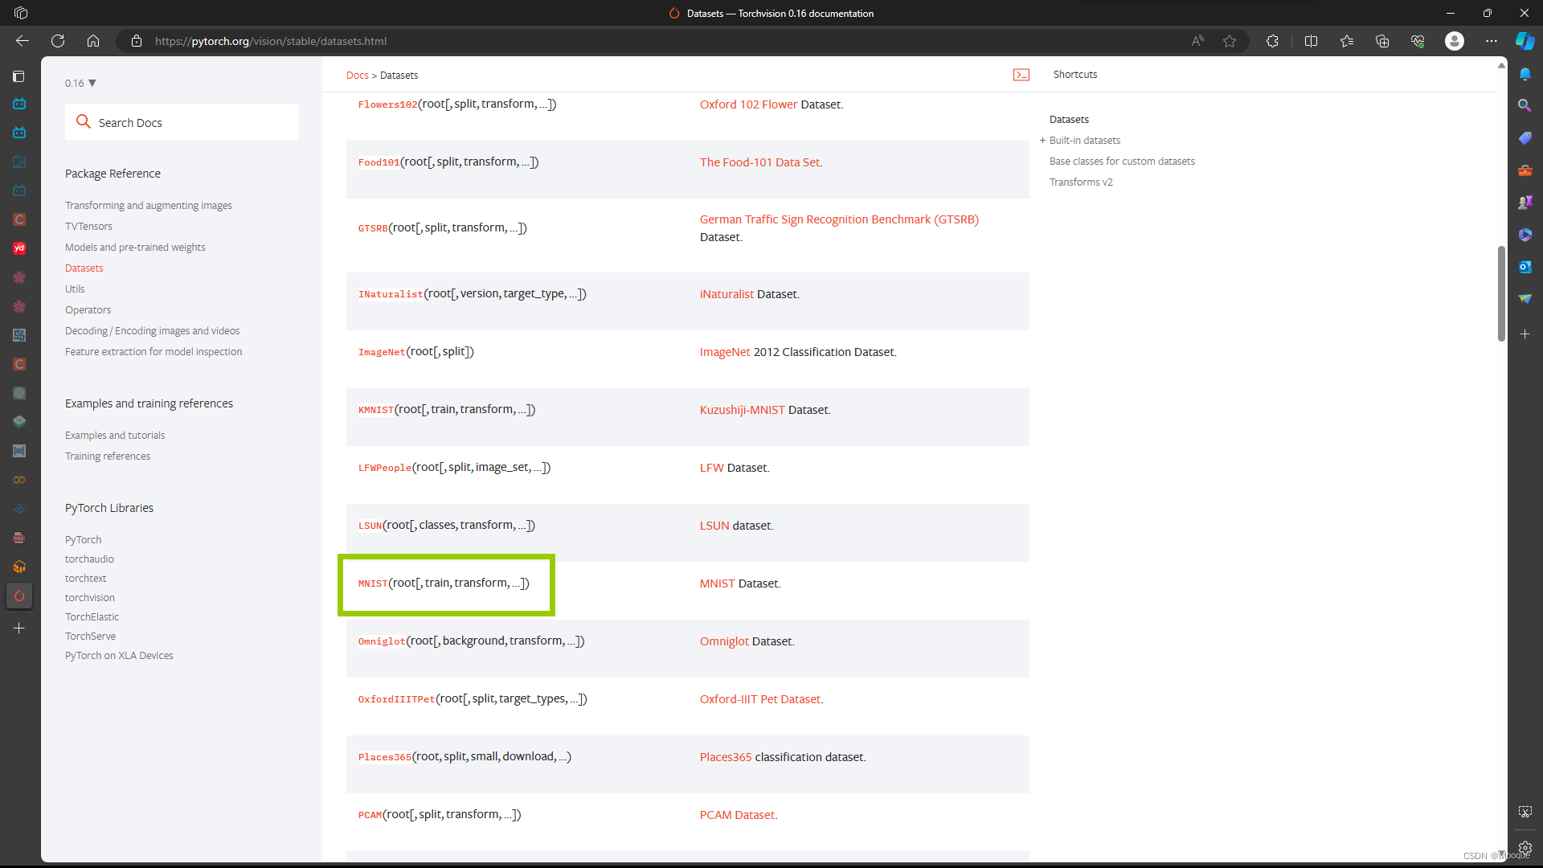Image resolution: width=1543 pixels, height=868 pixels.
Task: Open the 0.16 version dropdown
Action: (80, 83)
